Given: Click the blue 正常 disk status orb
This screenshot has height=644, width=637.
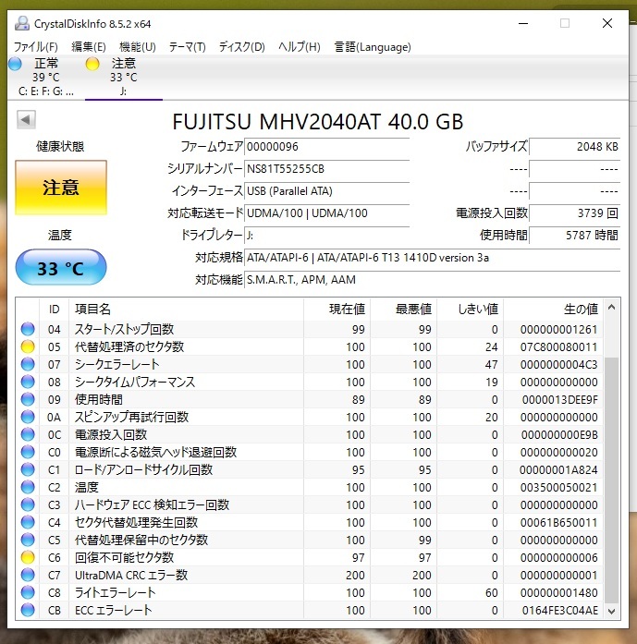Looking at the screenshot, I should 15,64.
